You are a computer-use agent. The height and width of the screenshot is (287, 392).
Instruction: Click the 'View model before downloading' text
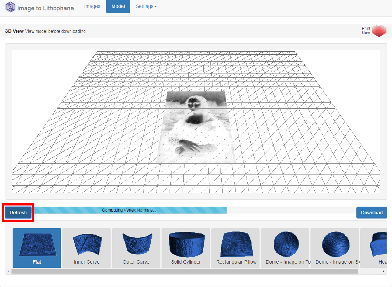click(x=55, y=31)
